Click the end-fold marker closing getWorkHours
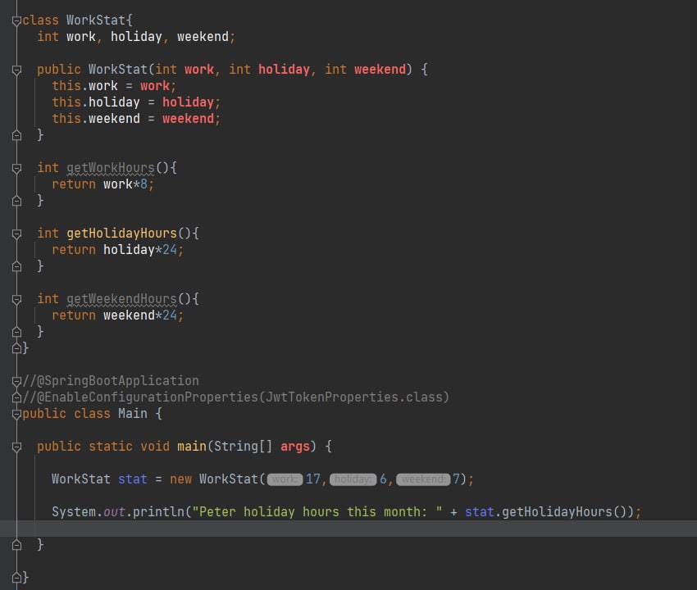 (x=16, y=201)
